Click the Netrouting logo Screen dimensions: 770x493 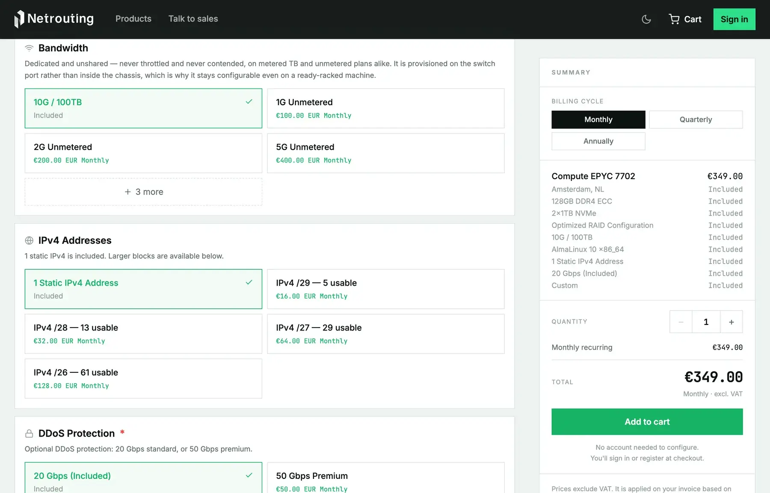(54, 19)
